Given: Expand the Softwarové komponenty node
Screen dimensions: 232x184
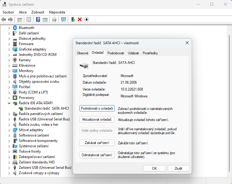Looking at the screenshot, I should [x=9, y=141].
